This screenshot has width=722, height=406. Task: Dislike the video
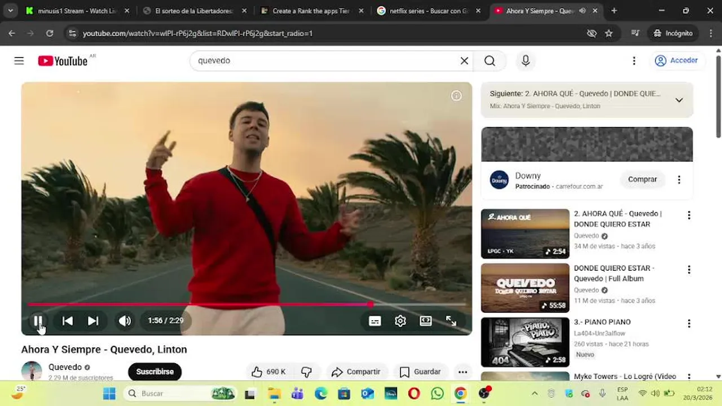point(306,372)
